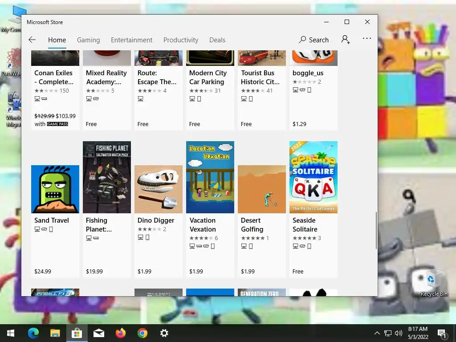Image resolution: width=456 pixels, height=342 pixels.
Task: Open the volume speaker tray icon
Action: [x=399, y=333]
